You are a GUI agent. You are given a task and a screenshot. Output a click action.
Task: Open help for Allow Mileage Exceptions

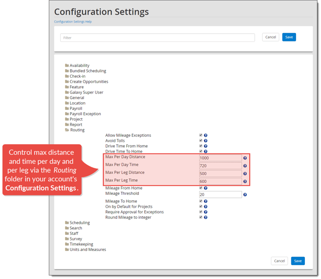tap(206, 135)
